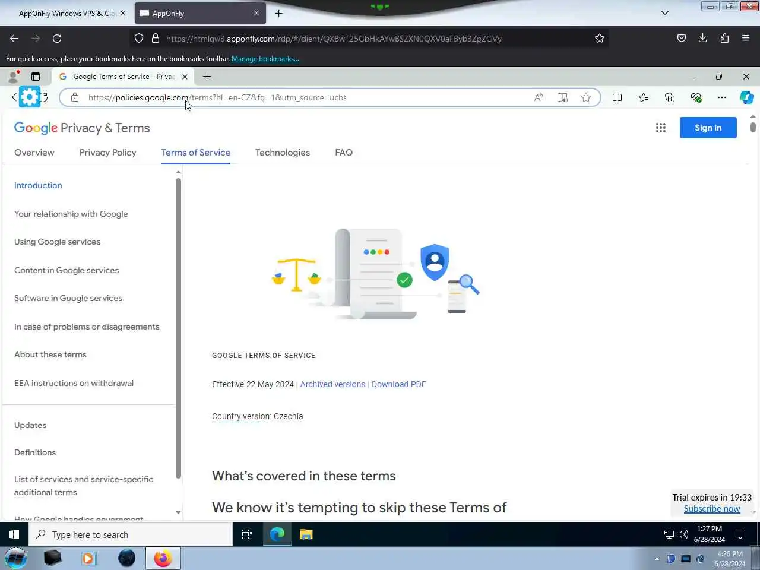Open Edge settings and more menu
760x570 pixels.
point(722,97)
